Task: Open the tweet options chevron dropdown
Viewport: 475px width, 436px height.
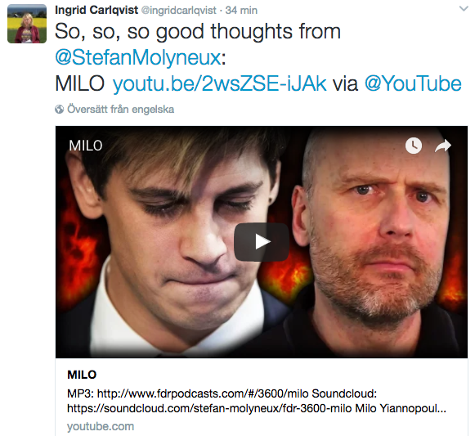Action: (x=464, y=9)
